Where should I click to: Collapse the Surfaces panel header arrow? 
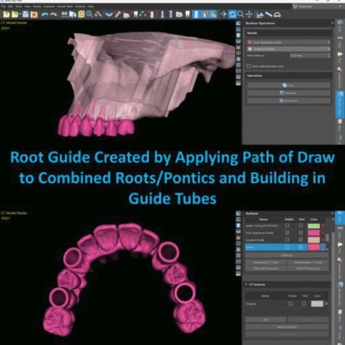click(x=333, y=213)
